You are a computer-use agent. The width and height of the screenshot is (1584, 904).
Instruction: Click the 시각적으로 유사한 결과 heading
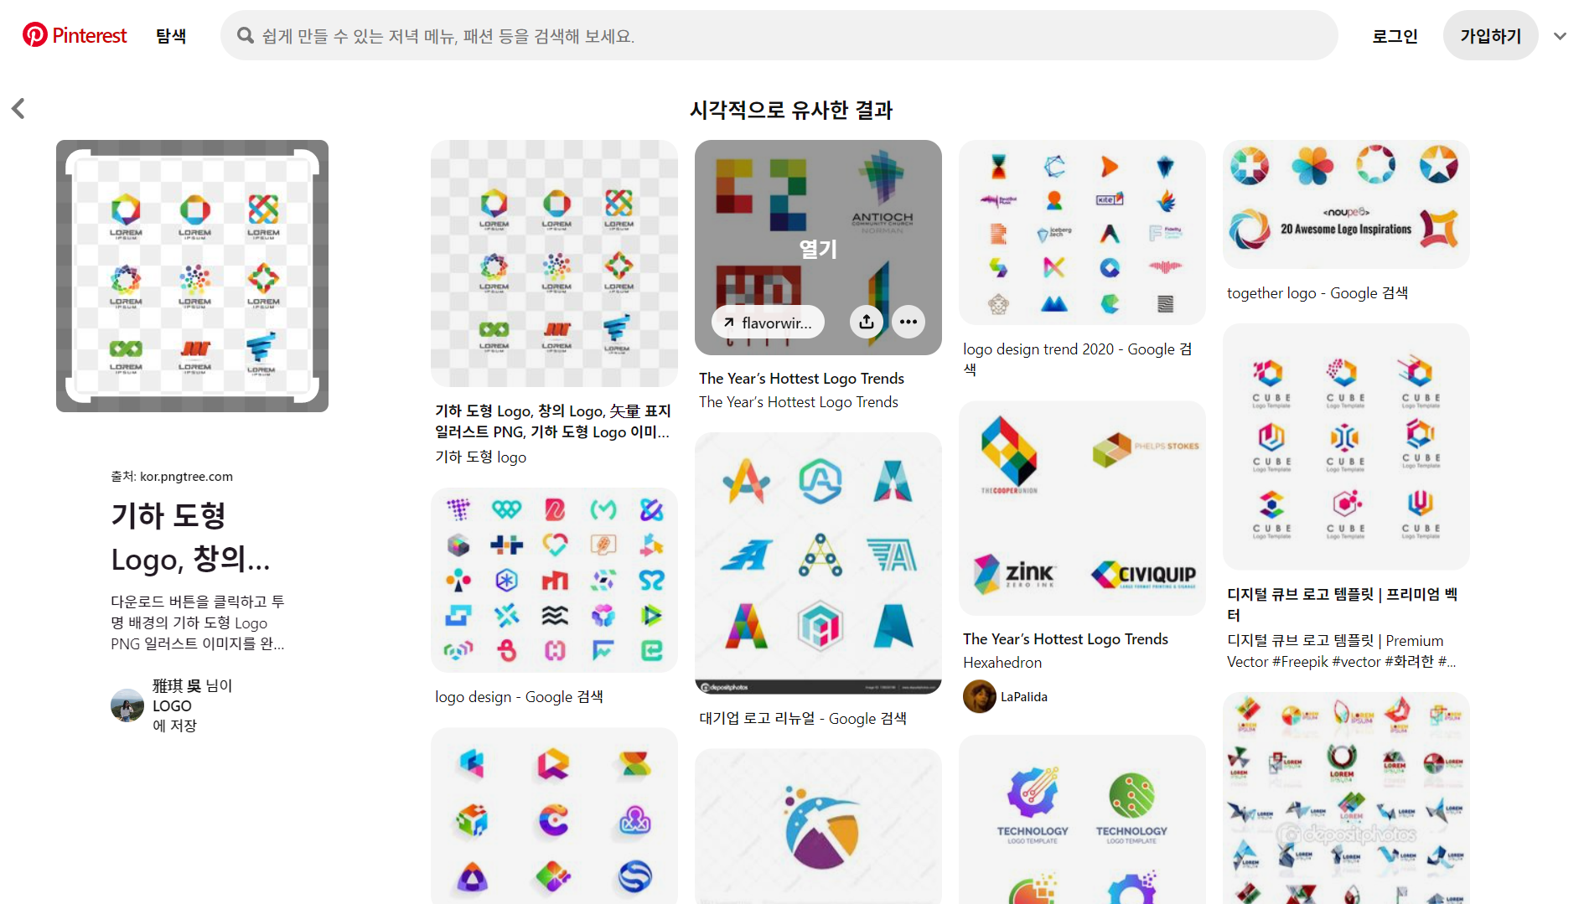coord(791,110)
